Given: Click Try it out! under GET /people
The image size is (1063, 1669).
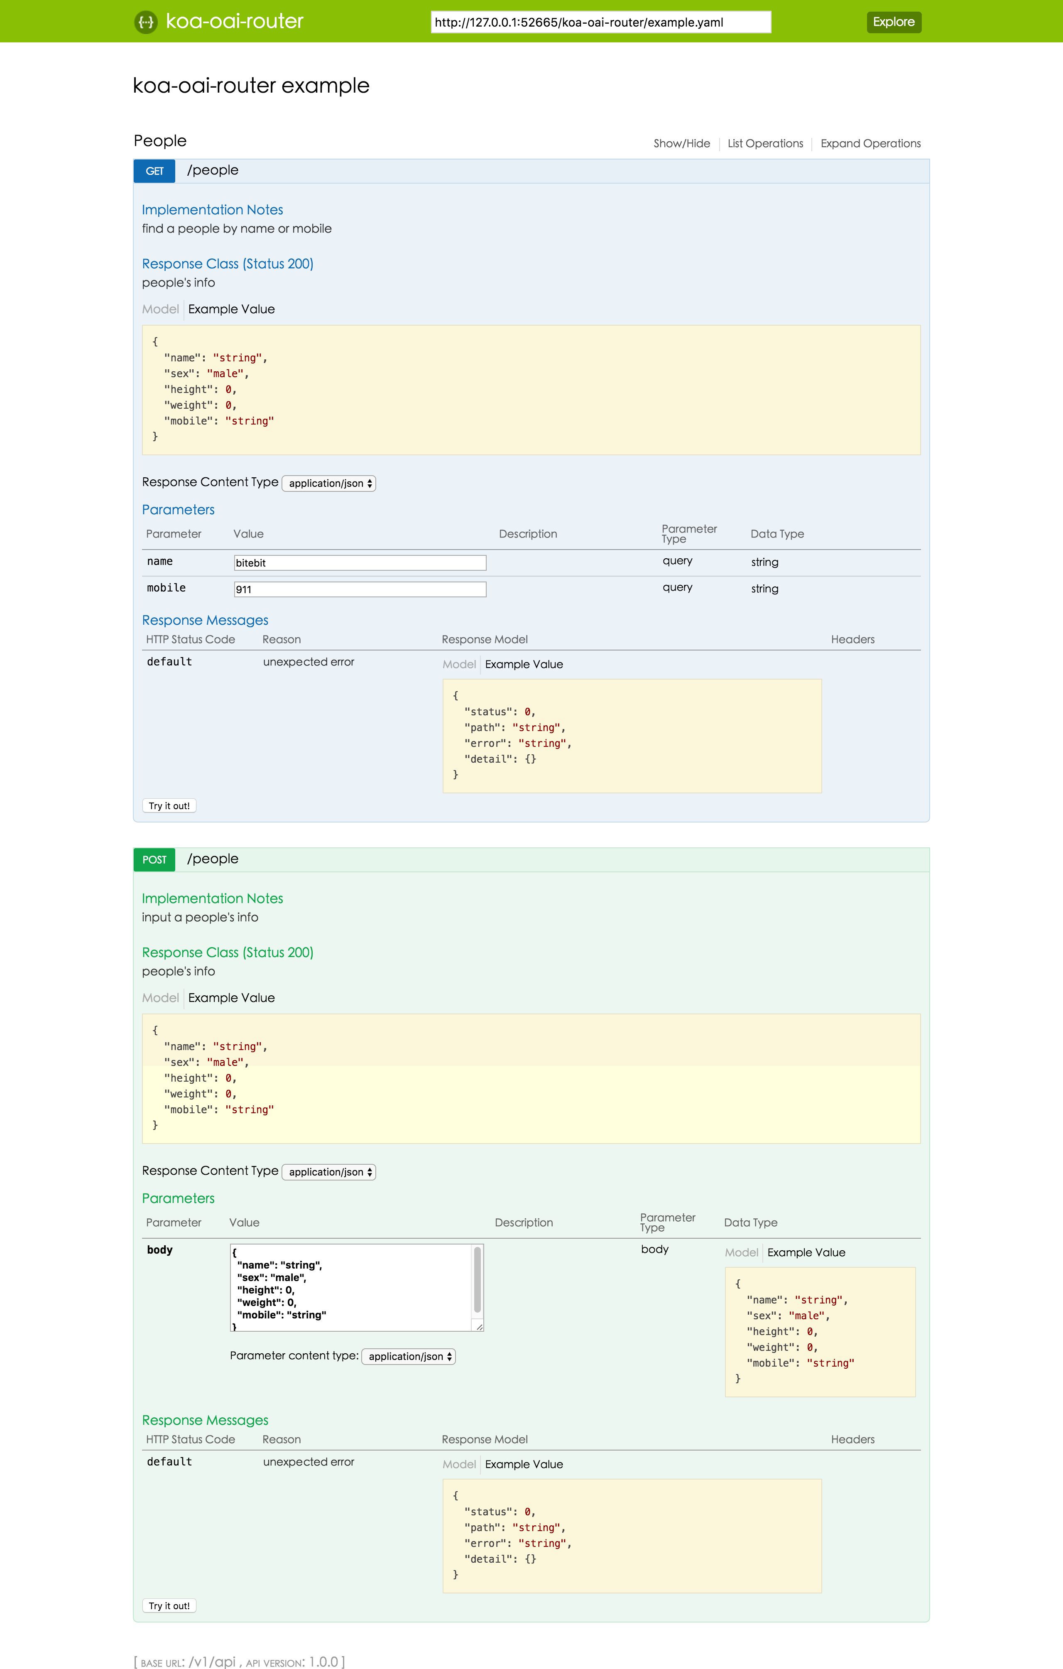Looking at the screenshot, I should click(169, 806).
